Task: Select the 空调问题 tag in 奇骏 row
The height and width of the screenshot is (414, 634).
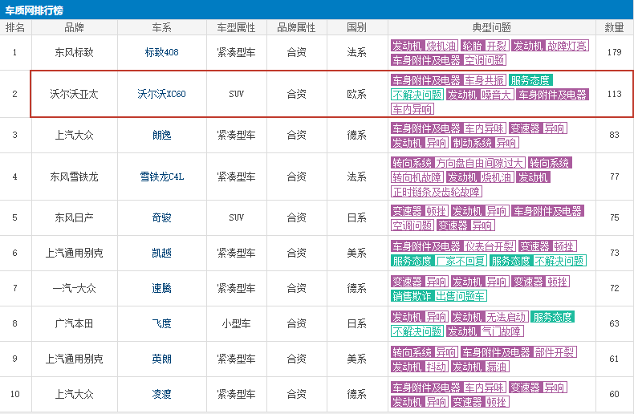Action: tap(413, 225)
